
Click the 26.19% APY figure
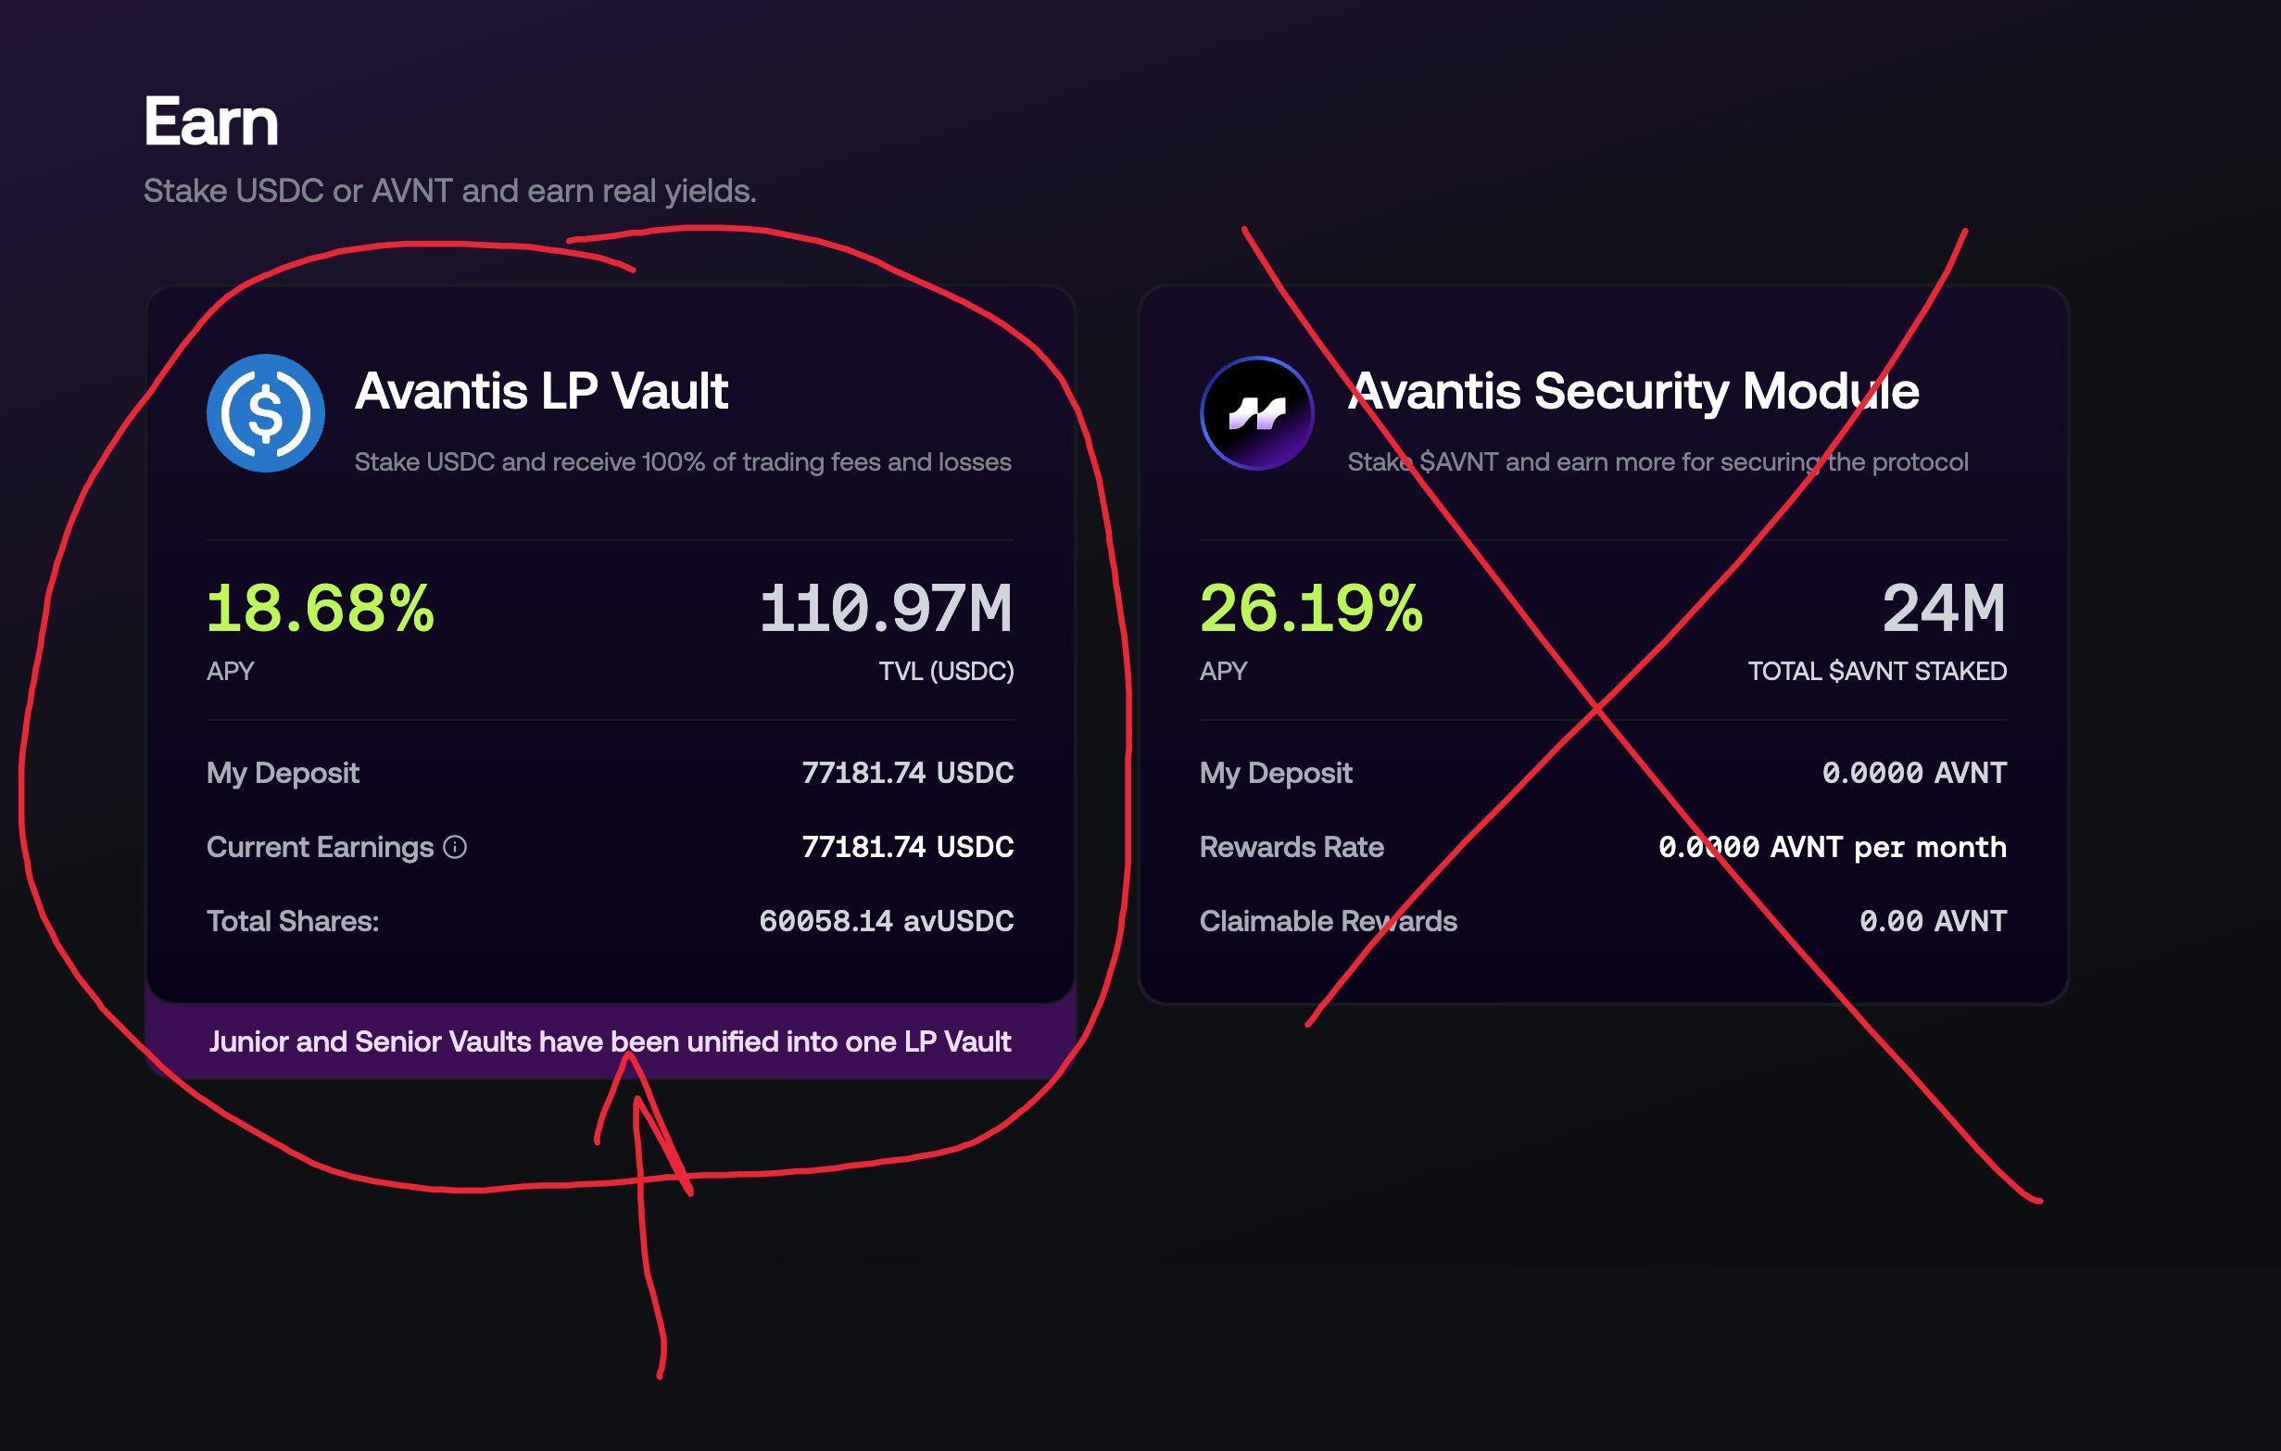1311,607
